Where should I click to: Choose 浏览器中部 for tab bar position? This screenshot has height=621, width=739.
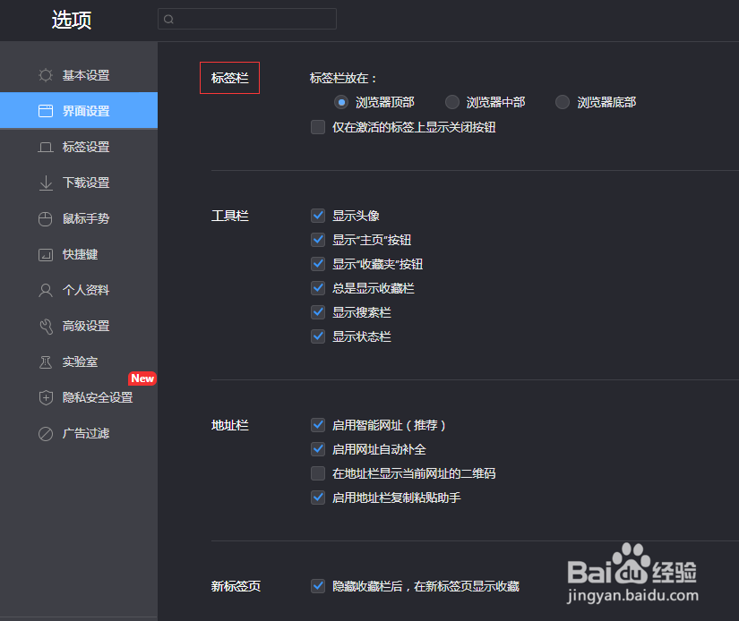pos(451,102)
